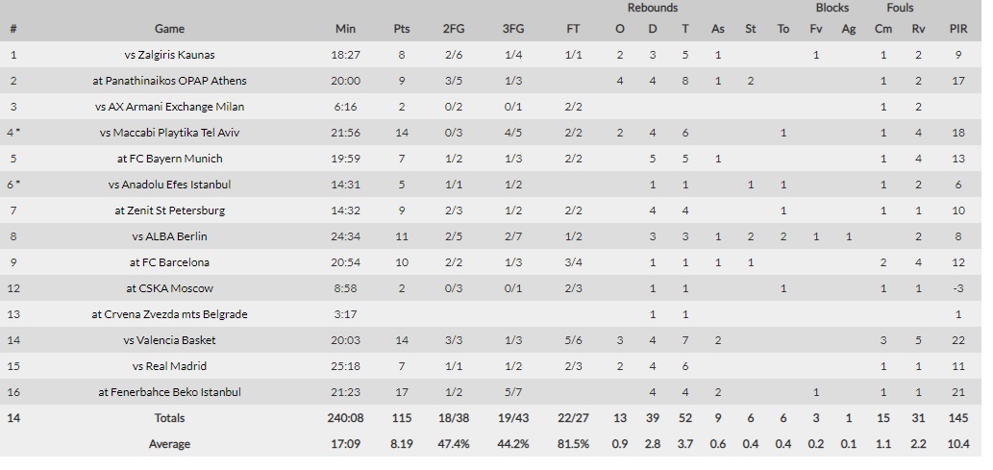Click the Pts column header

click(x=402, y=29)
